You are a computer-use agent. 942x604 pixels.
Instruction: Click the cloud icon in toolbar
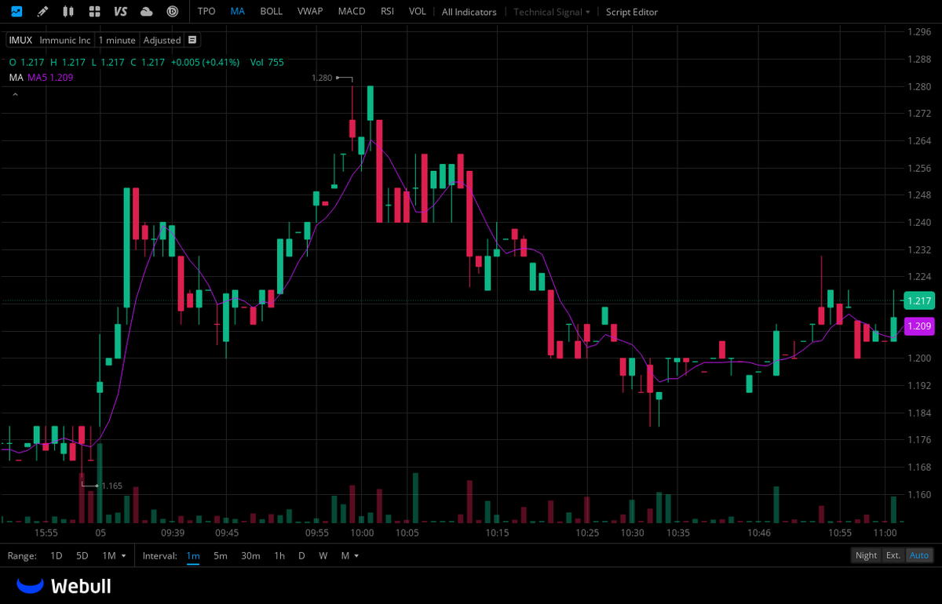coord(146,12)
